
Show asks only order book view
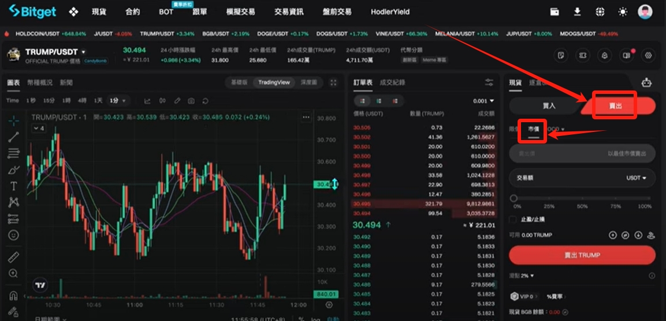(395, 101)
